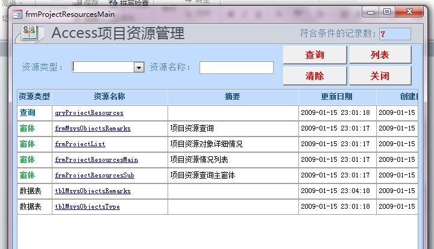This screenshot has width=434, height=249.
Task: Click the 数据表 type cell of tblMsysObjectsType row
Action: click(x=34, y=206)
